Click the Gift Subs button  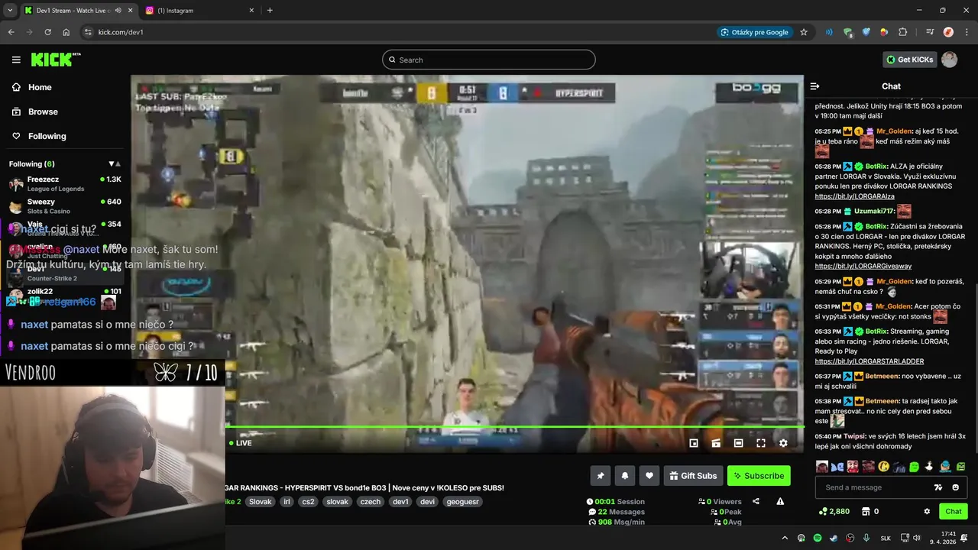pyautogui.click(x=693, y=476)
